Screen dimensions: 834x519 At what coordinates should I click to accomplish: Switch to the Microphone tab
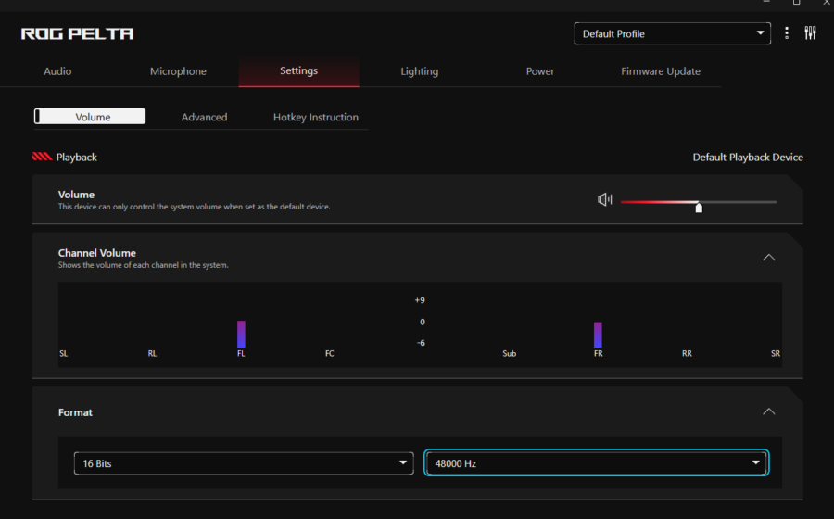tap(178, 71)
